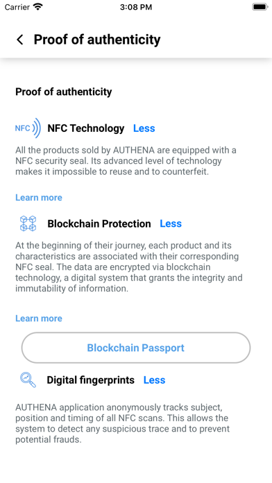272x483 pixels.
Task: Open Learn more under Blockchain Protection
Action: click(39, 319)
